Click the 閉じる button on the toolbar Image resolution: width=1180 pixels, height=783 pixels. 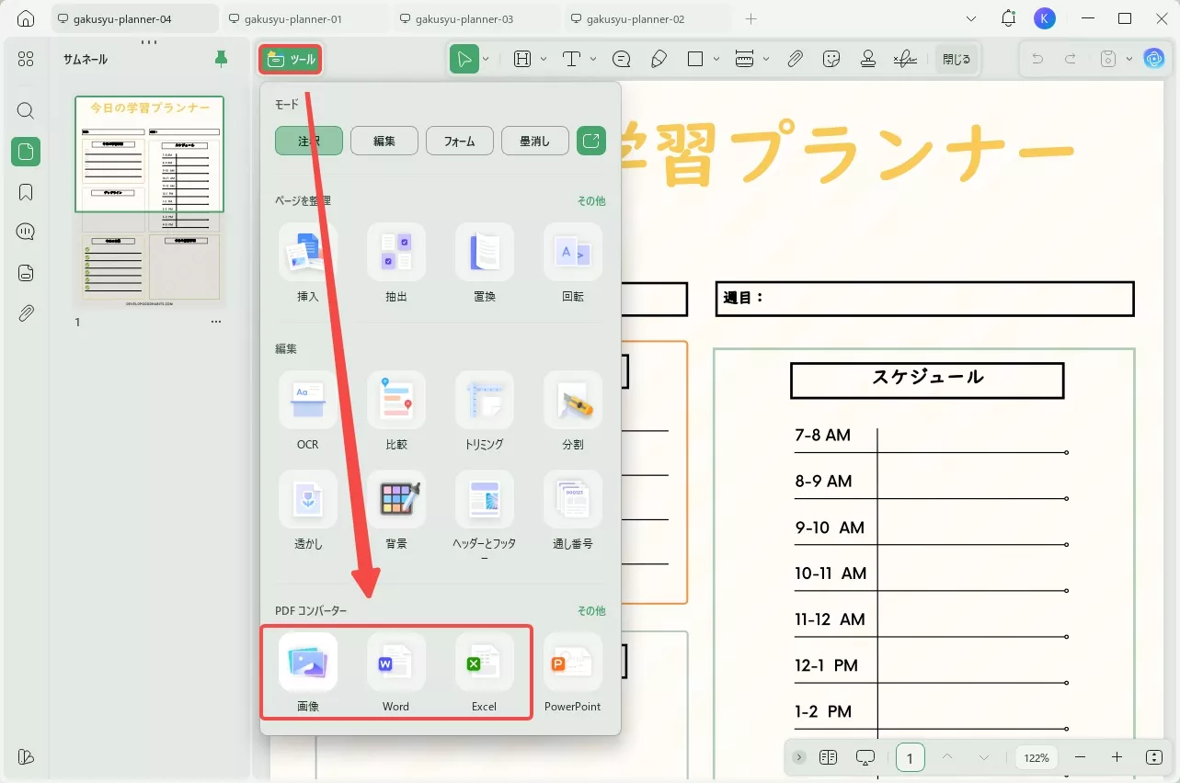tap(957, 58)
